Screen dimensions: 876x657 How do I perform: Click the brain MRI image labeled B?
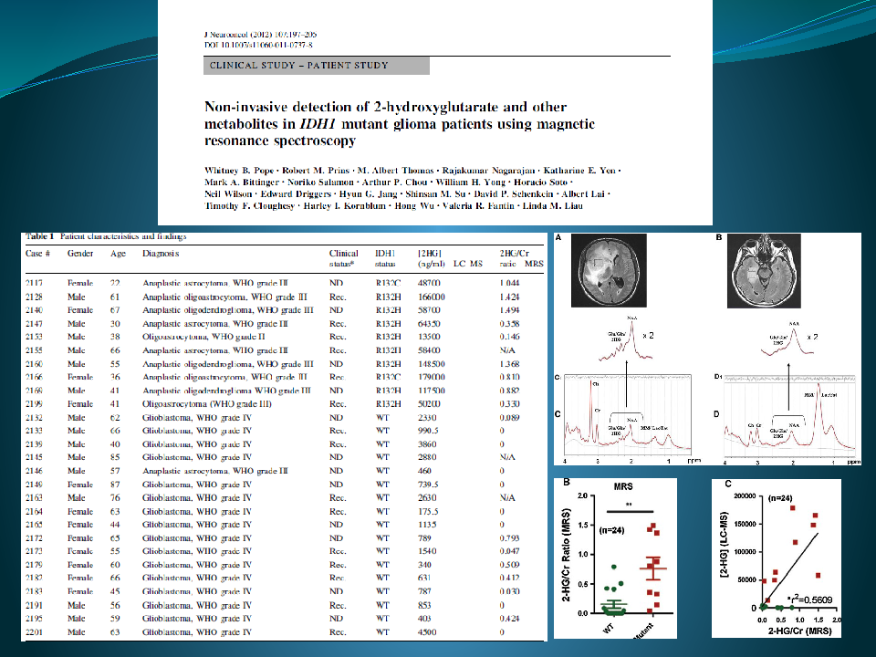pyautogui.click(x=762, y=271)
